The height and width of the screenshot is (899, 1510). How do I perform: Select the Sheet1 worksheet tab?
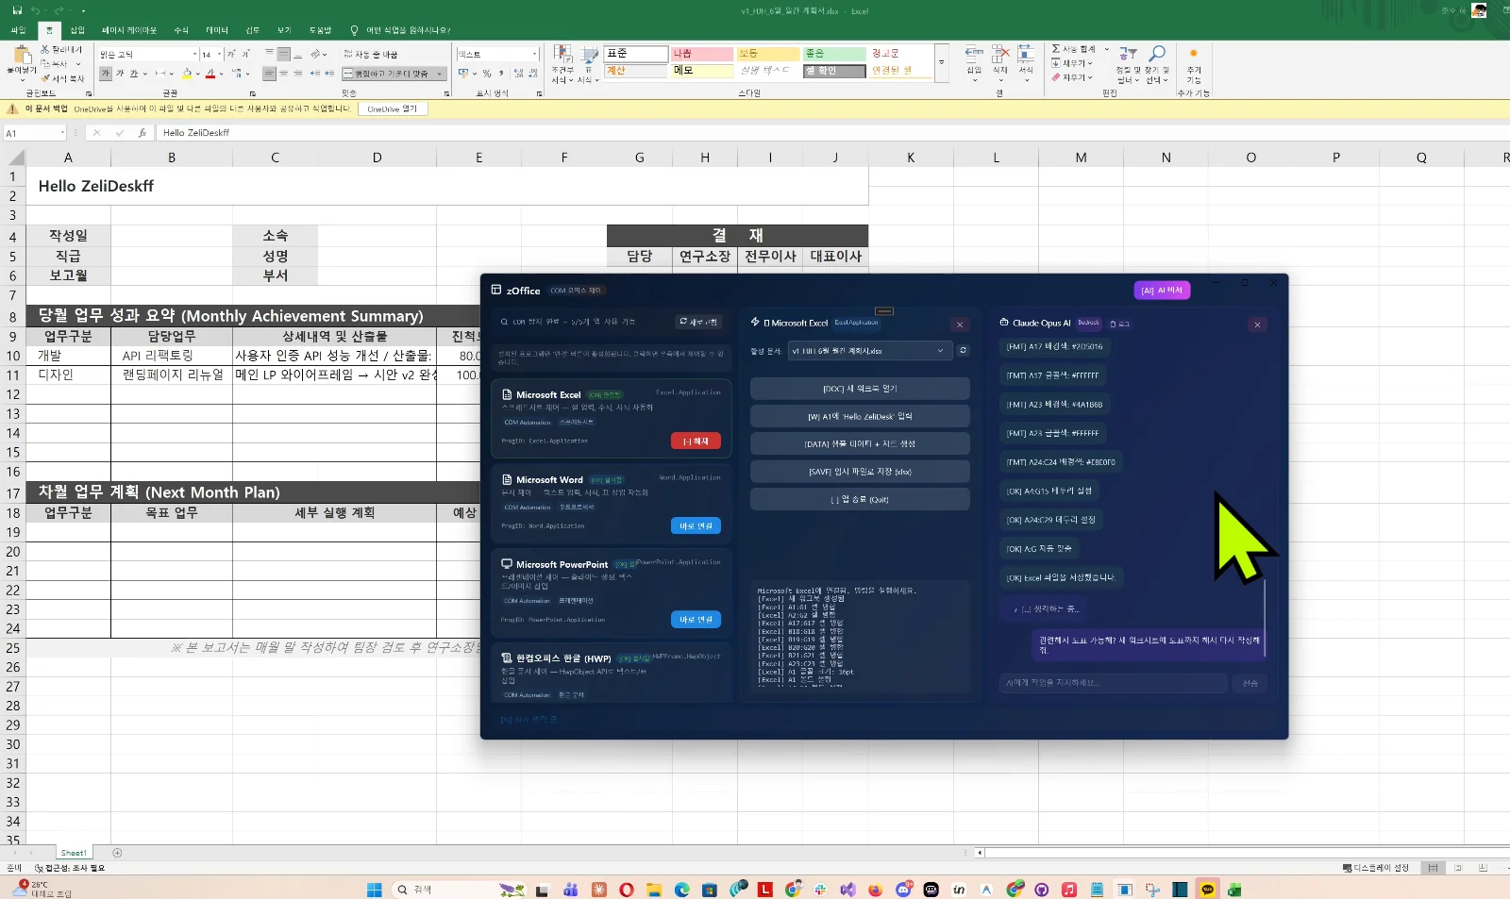(74, 853)
